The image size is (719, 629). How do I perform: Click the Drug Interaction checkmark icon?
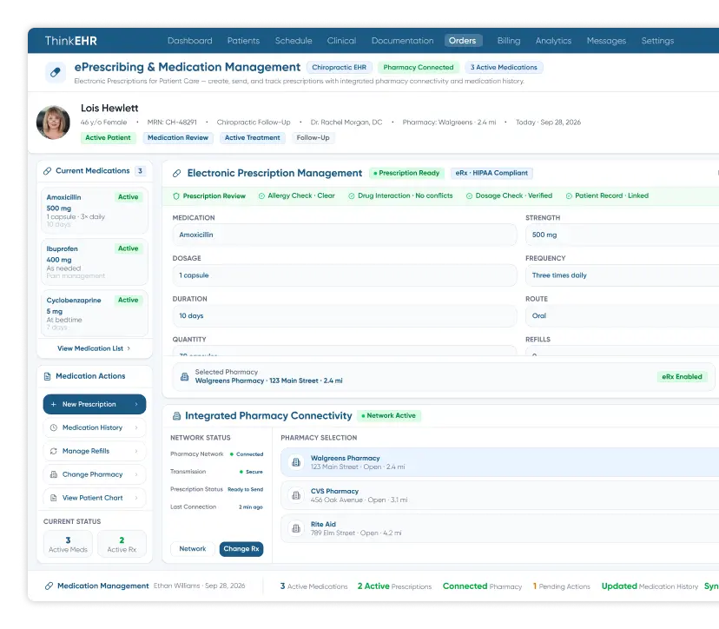pyautogui.click(x=351, y=195)
